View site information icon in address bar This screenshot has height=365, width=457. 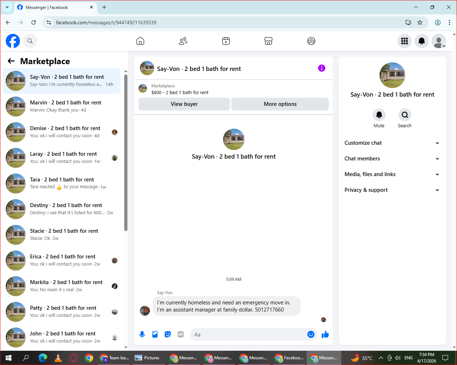[x=49, y=22]
